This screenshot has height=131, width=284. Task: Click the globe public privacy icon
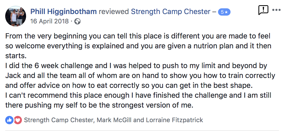click(77, 22)
